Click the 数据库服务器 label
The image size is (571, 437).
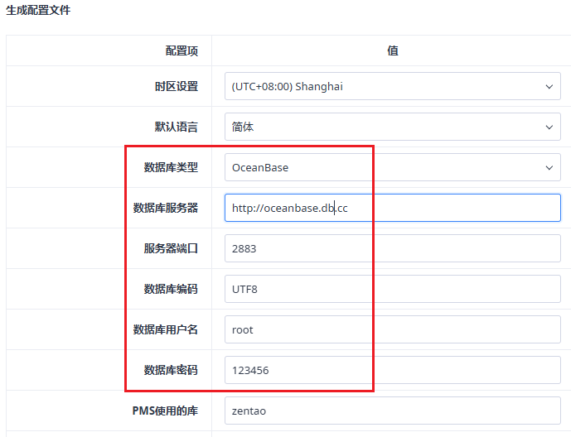click(166, 208)
